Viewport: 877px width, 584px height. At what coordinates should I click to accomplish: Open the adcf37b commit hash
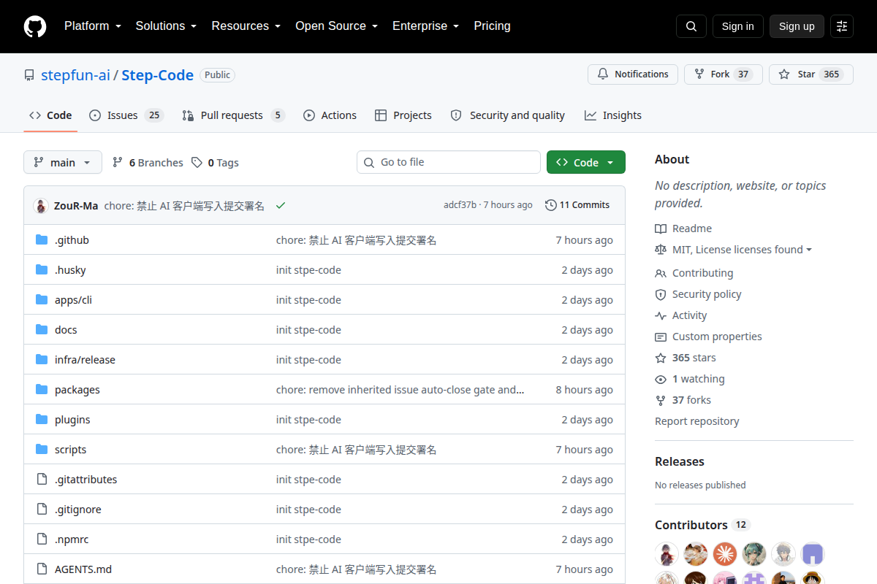click(x=460, y=205)
